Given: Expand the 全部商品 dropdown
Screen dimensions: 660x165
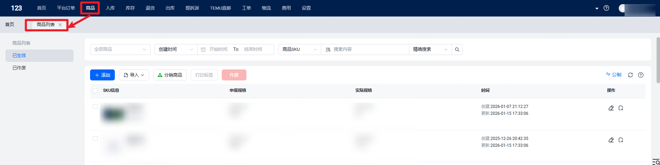Looking at the screenshot, I should (120, 49).
